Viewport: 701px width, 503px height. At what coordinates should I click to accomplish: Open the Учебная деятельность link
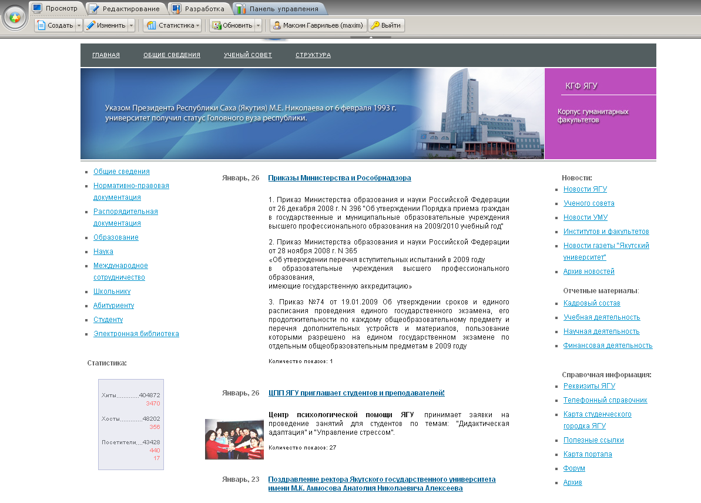pos(602,317)
